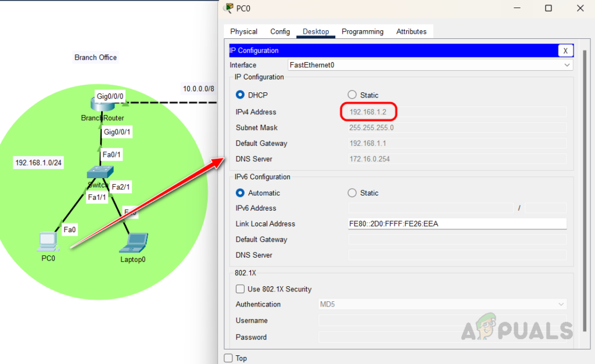Open the Attributes tab

coord(411,31)
